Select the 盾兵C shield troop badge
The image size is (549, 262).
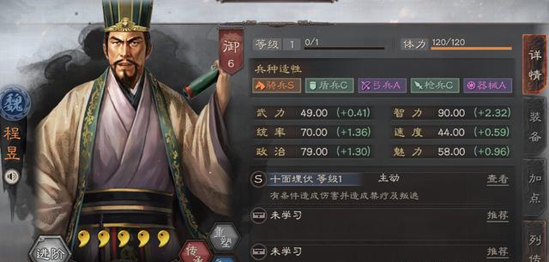click(x=329, y=85)
